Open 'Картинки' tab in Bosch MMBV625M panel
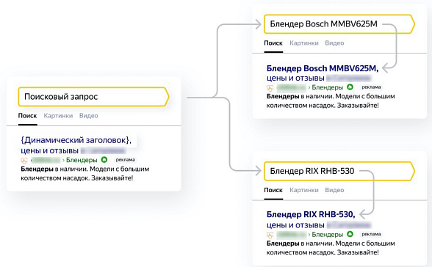Screen dimensions: 432x267 304,43
